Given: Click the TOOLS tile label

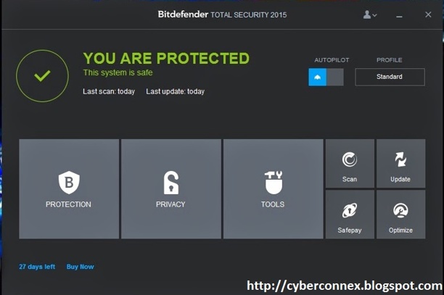Looking at the screenshot, I should 273,204.
